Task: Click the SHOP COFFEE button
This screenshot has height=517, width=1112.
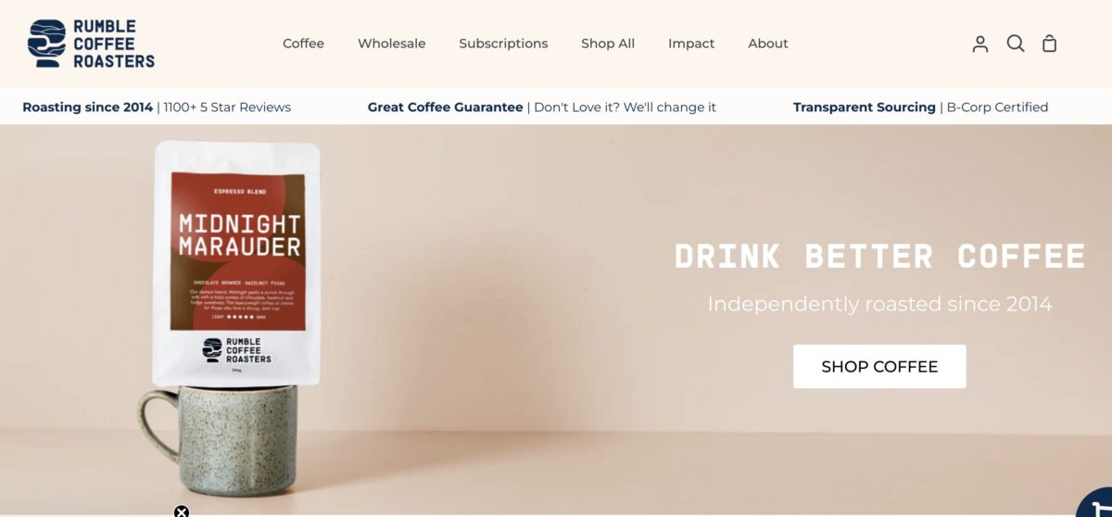Action: [x=879, y=367]
